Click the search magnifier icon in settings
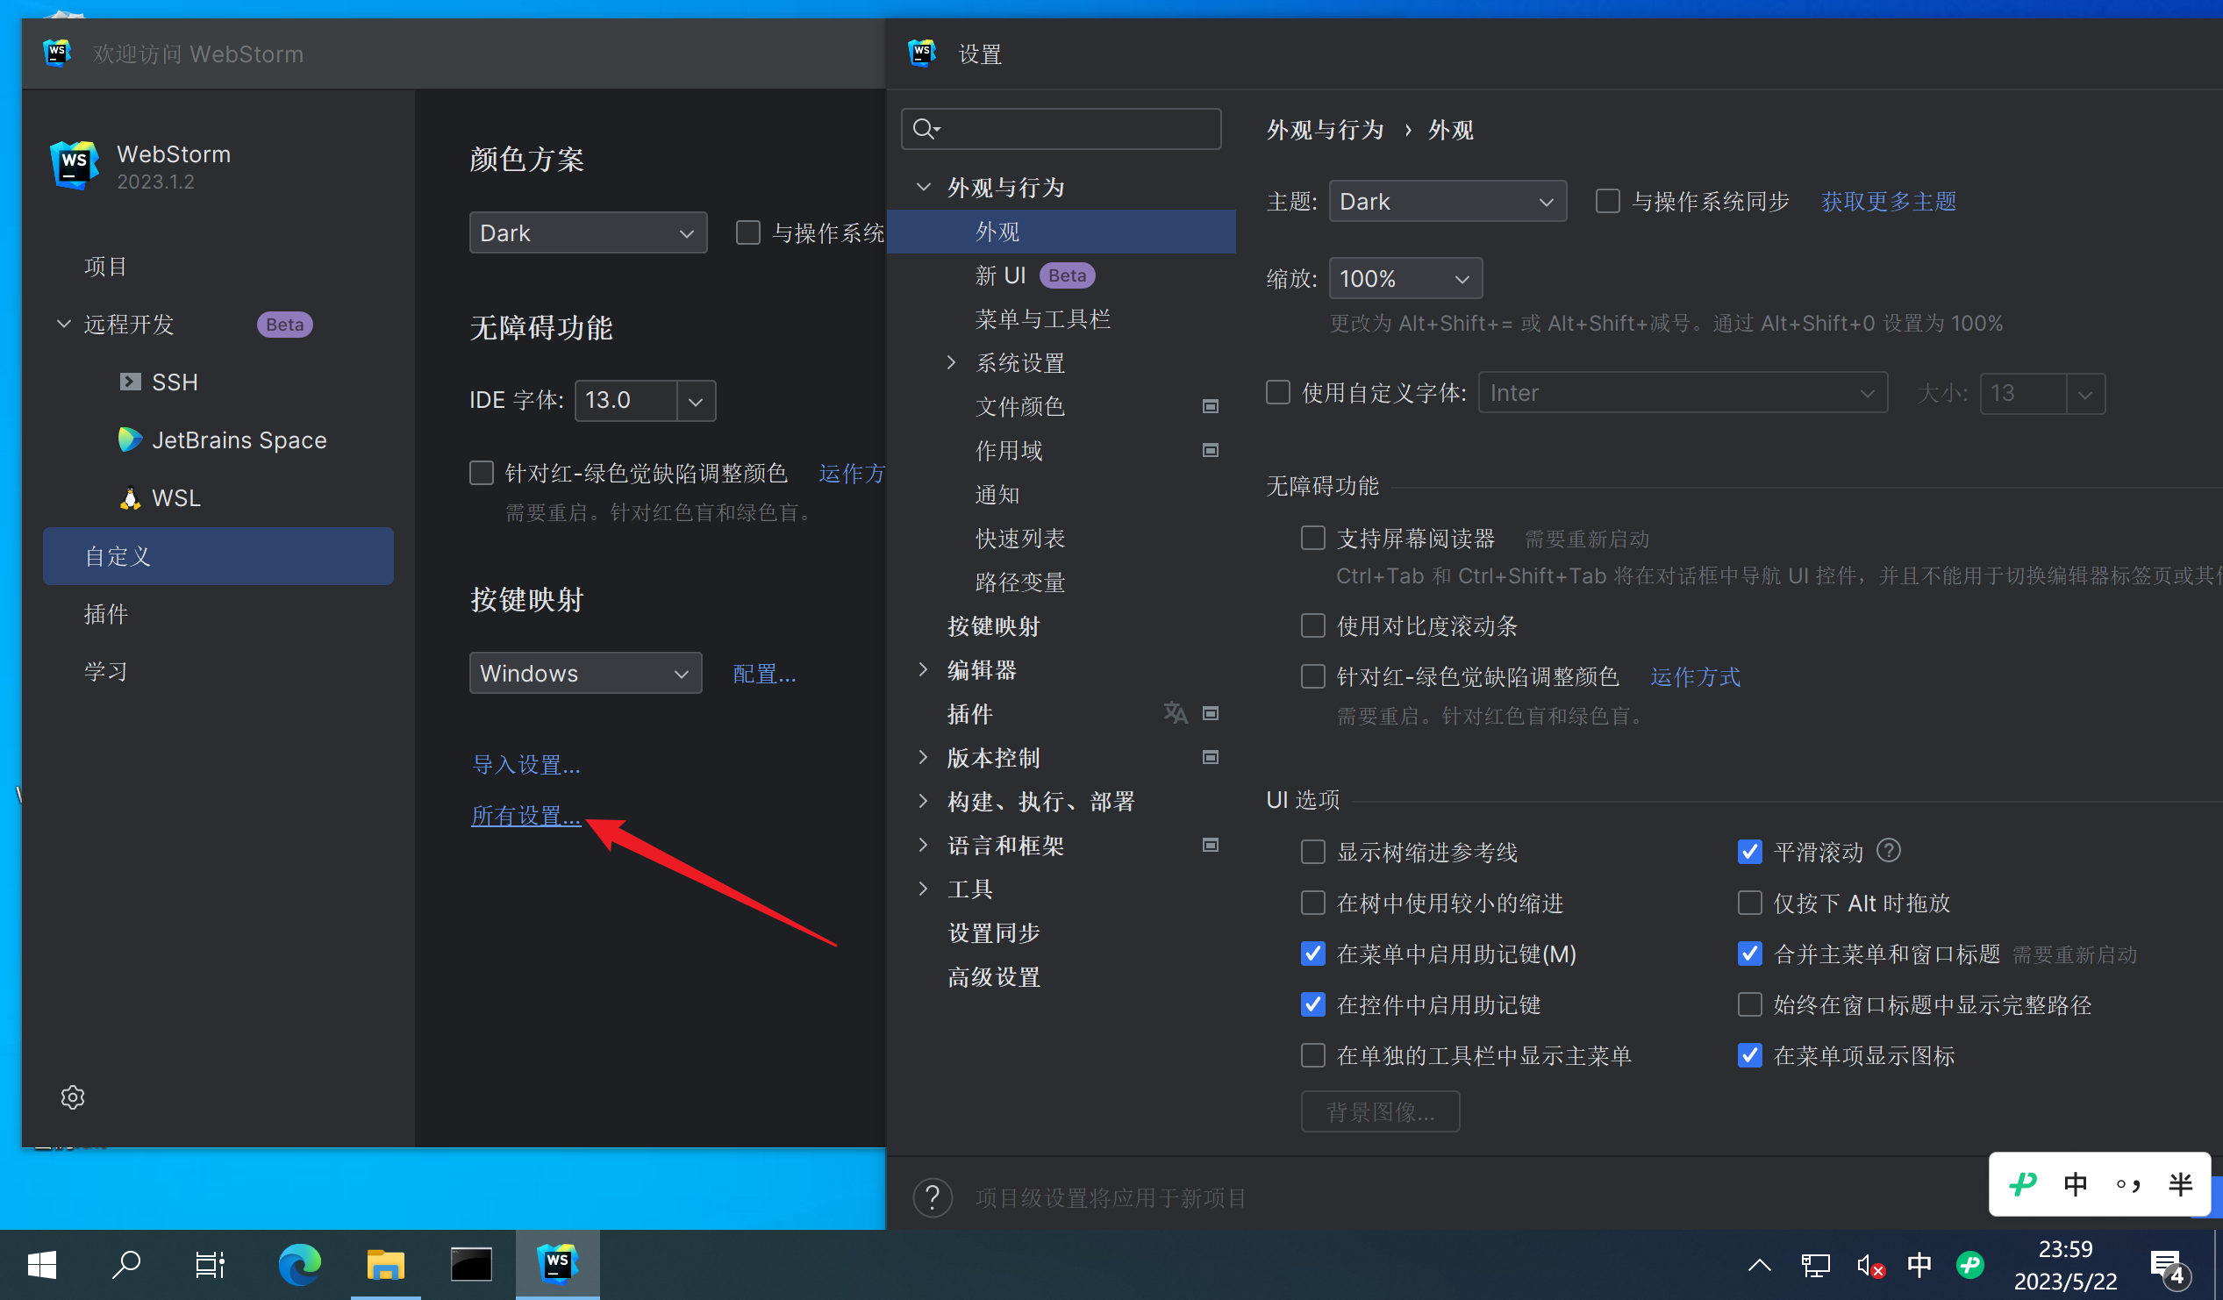Viewport: 2223px width, 1300px height. pos(925,129)
